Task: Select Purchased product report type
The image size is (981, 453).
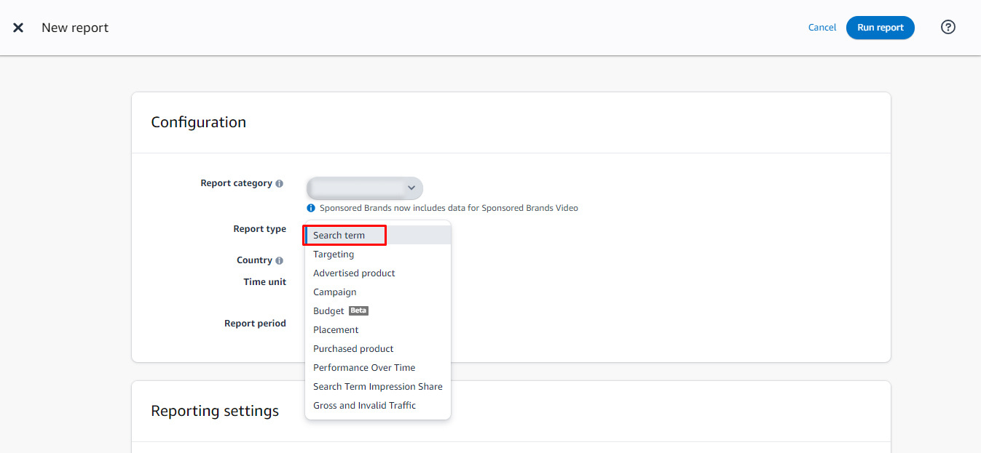Action: (x=352, y=348)
